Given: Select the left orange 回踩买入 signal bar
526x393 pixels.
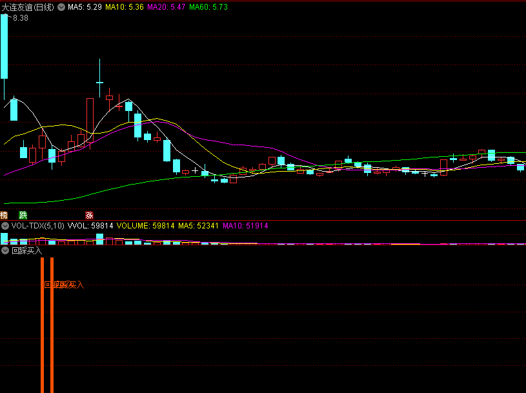Looking at the screenshot, I should point(42,325).
